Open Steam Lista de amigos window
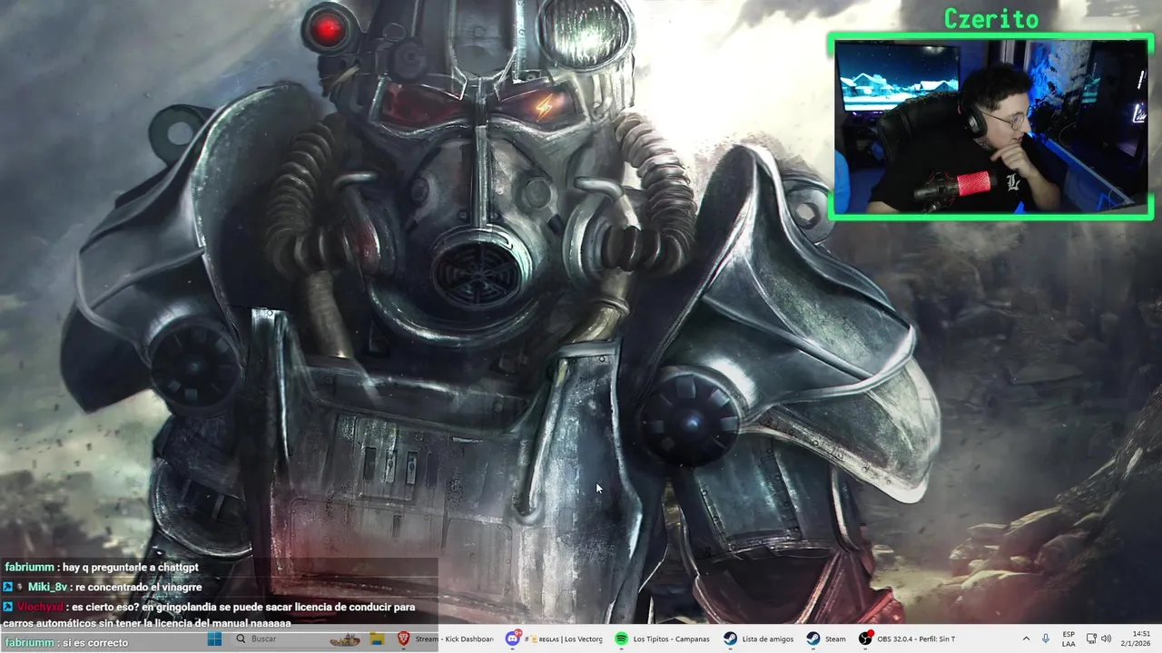This screenshot has height=653, width=1162. pyautogui.click(x=759, y=638)
